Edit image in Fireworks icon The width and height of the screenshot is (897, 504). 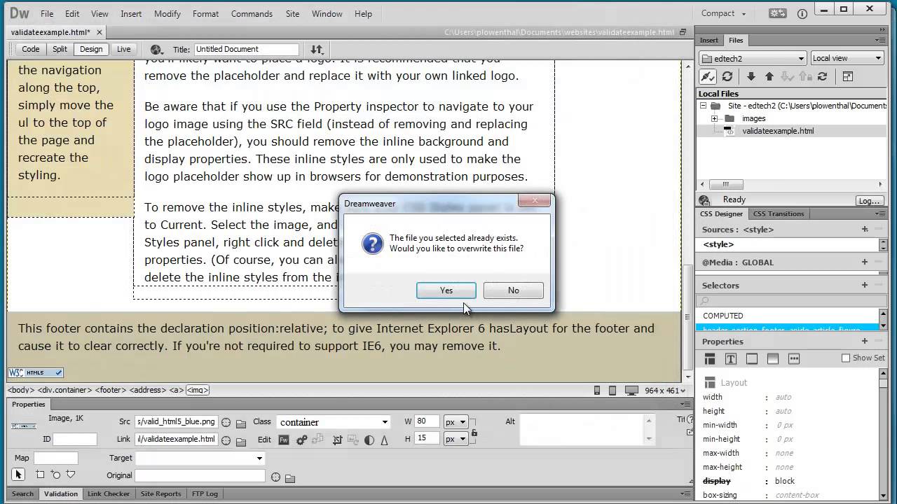(284, 440)
